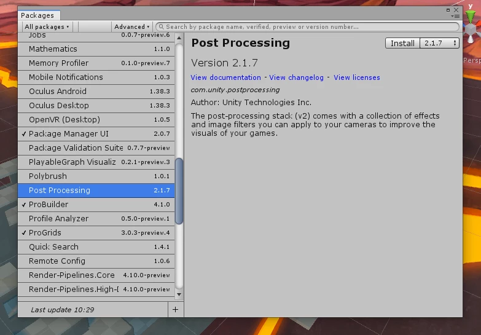Screen dimensions: 481x335
Task: Select the ProBuilder package
Action: point(96,205)
